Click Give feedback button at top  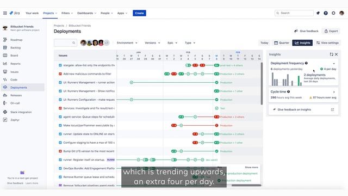pyautogui.click(x=306, y=31)
